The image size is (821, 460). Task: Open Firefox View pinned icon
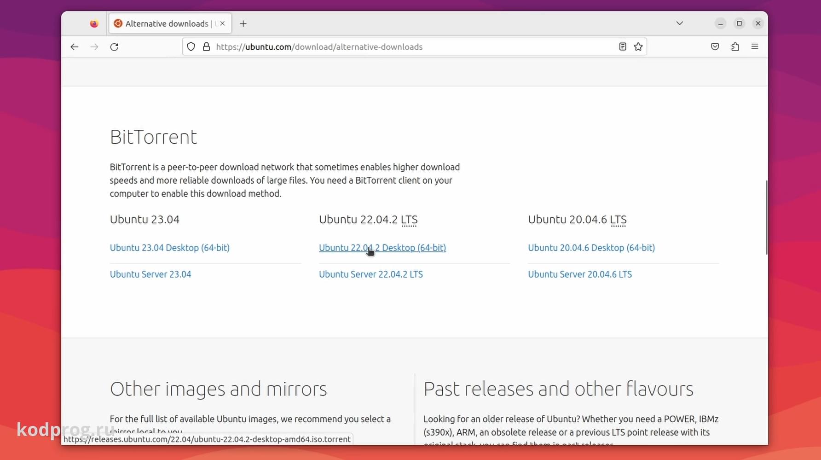(94, 23)
